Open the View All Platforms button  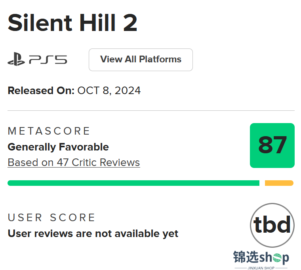[x=141, y=60]
